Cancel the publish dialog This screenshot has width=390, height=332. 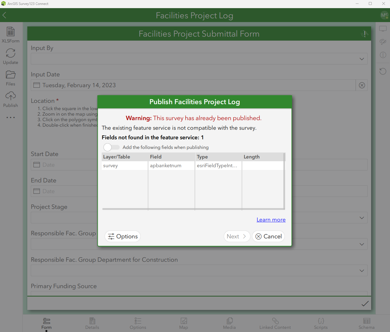click(x=268, y=236)
